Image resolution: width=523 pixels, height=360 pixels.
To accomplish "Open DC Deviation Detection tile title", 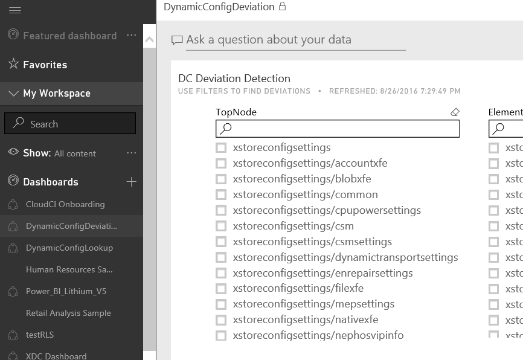I will point(234,79).
